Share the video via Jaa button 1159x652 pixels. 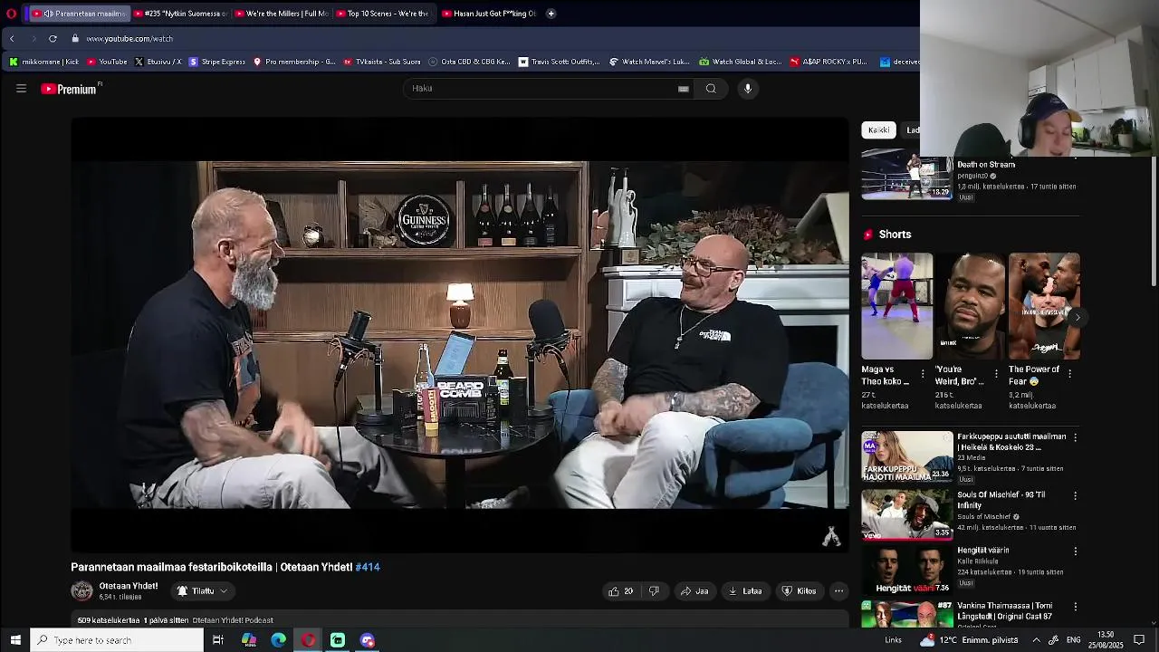[694, 591]
